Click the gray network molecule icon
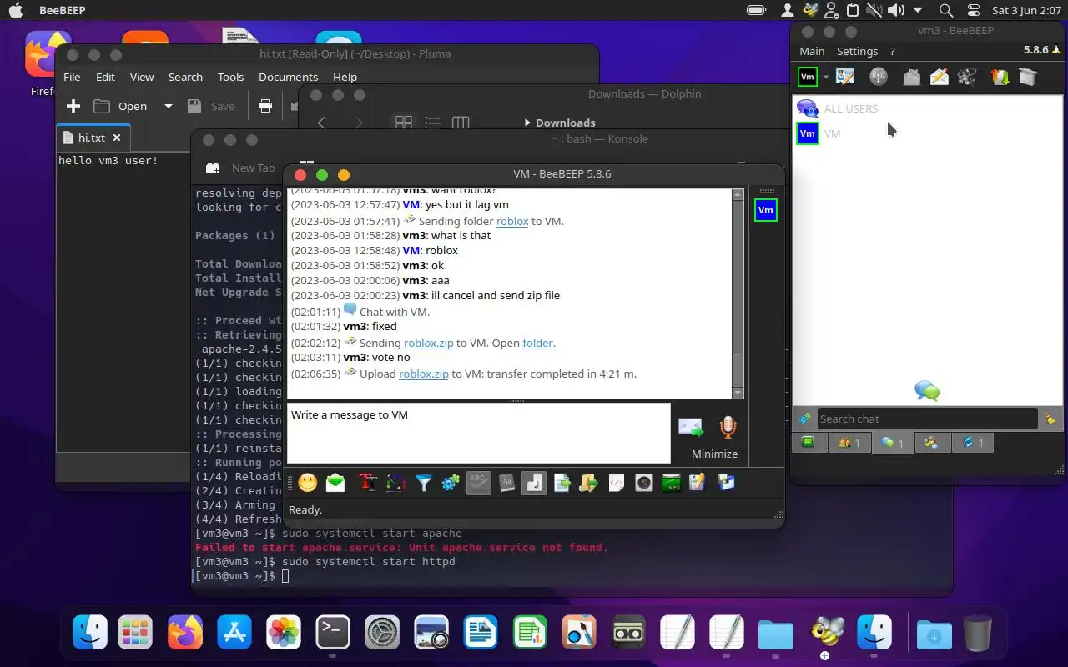Image resolution: width=1068 pixels, height=667 pixels. click(967, 78)
